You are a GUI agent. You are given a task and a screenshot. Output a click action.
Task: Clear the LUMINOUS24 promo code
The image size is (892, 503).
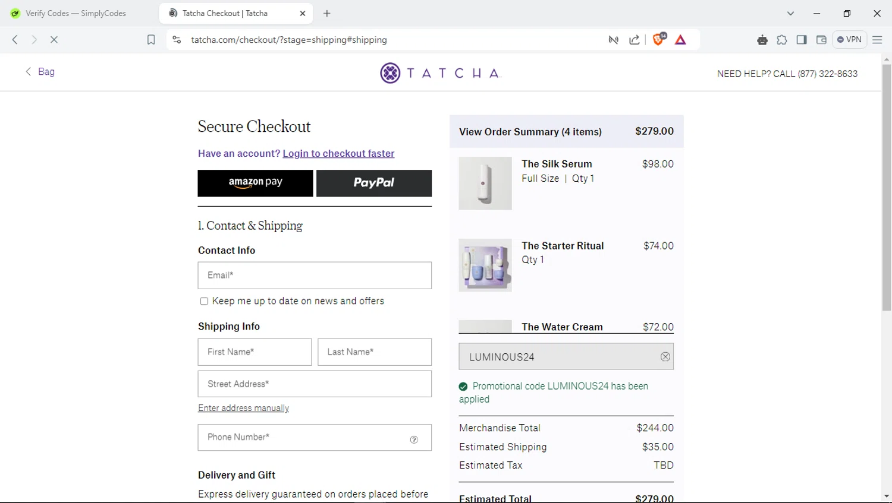(x=665, y=357)
